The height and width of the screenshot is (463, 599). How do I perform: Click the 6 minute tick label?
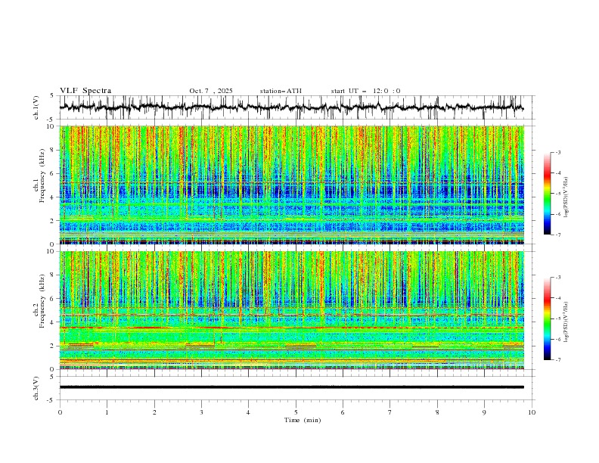click(x=343, y=412)
